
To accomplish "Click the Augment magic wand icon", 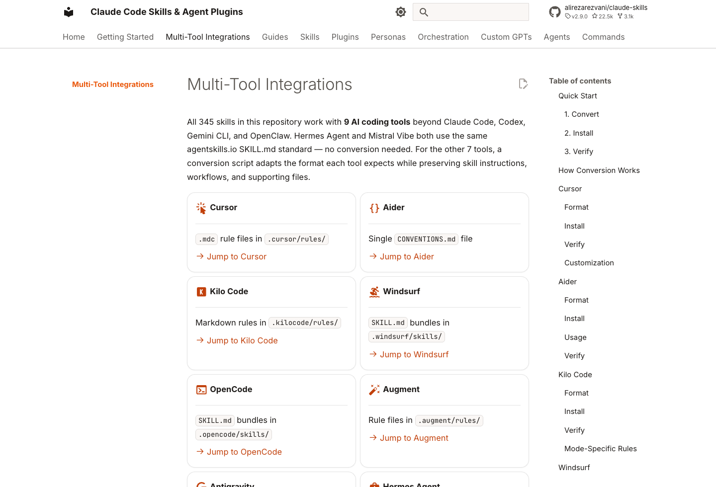I will (x=374, y=390).
